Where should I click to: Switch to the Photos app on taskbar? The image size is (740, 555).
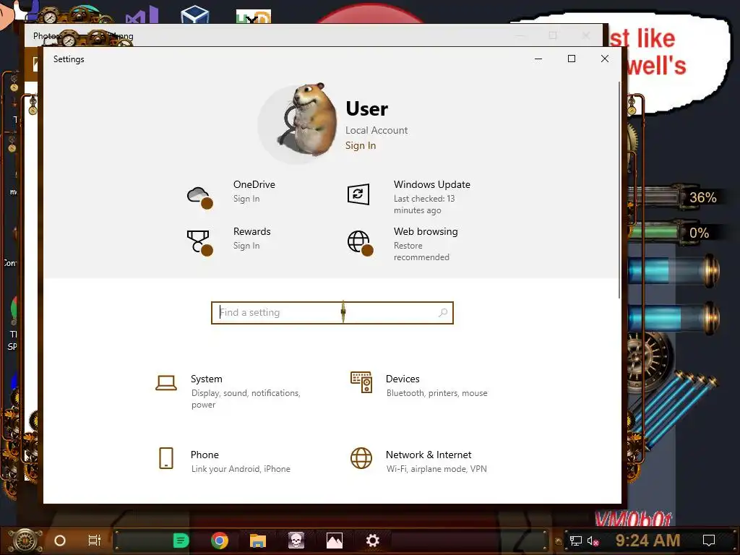pos(334,541)
